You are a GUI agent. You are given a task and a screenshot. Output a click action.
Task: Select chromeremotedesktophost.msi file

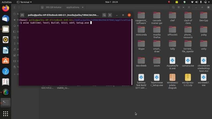[x=204, y=64]
